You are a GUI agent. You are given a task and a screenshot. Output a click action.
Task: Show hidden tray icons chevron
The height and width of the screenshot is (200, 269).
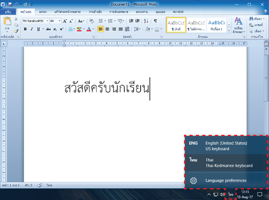coord(209,195)
